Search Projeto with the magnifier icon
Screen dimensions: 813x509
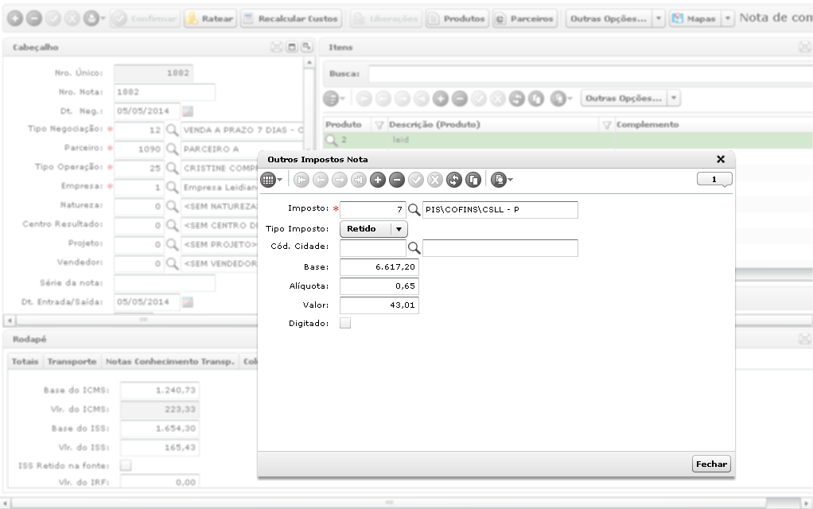[172, 244]
